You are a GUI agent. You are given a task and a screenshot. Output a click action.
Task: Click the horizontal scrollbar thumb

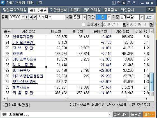[67, 99]
